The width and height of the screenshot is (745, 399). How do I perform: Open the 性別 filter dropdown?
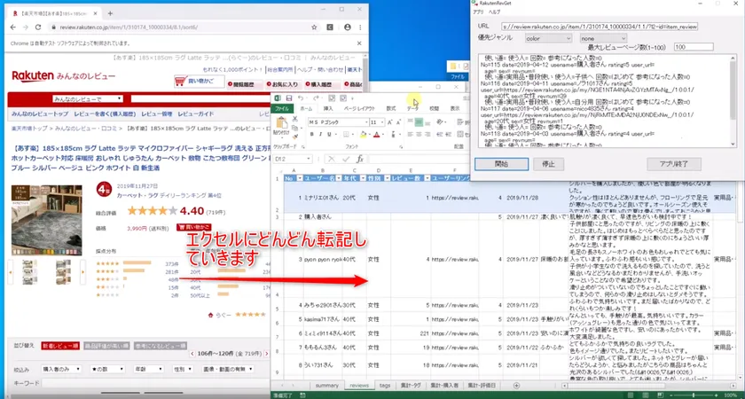tap(183, 369)
